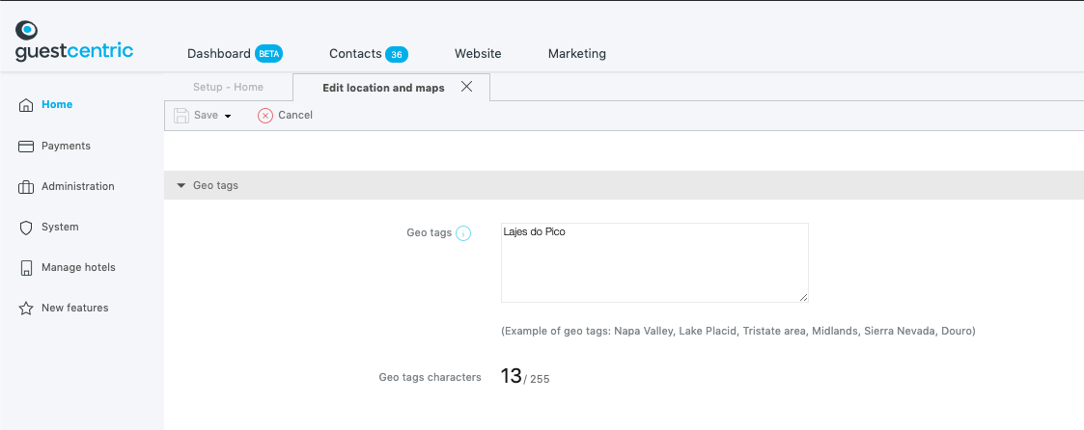Open the Dashboard menu
The image size is (1084, 430).
(236, 54)
